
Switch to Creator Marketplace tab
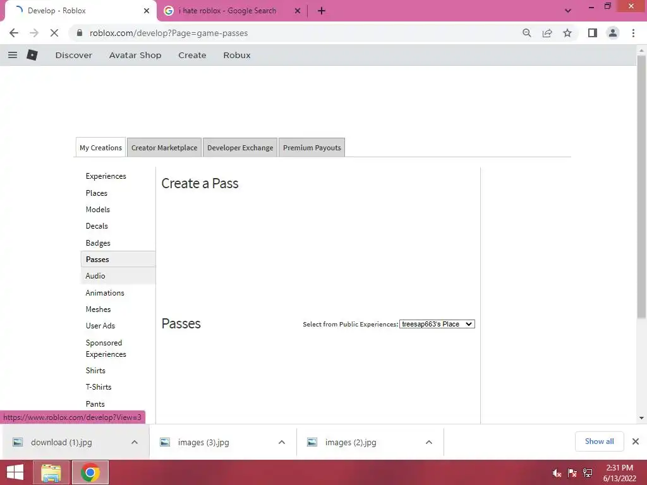click(164, 148)
